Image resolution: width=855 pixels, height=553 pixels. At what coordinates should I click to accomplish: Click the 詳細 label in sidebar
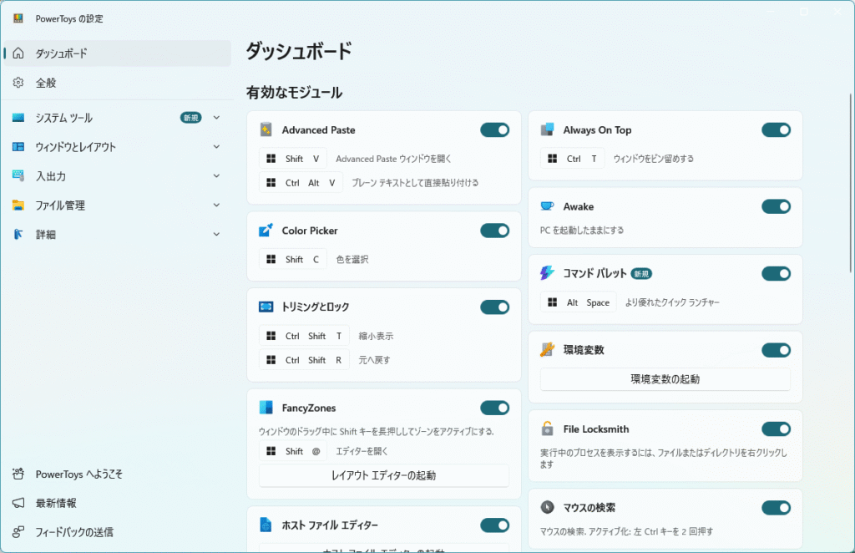point(46,235)
